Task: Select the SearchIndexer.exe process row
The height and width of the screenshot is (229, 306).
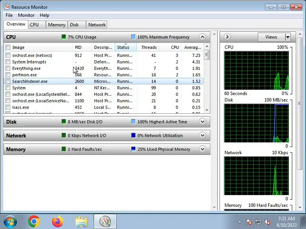Action: coord(104,81)
